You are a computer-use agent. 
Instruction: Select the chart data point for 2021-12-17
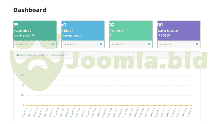191,105
